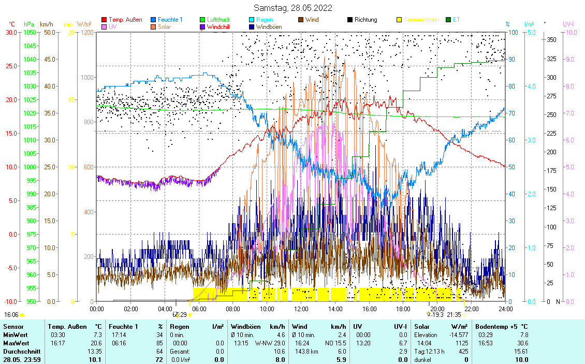Screen dimensions: 585x364
Task: Click the dark blue Windböen legend swatch
Action: click(252, 27)
